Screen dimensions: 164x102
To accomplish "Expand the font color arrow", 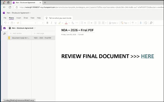I will pyautogui.click(x=69, y=23).
